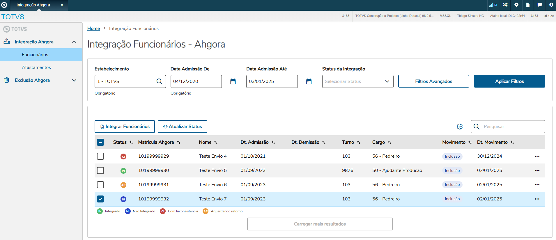
Task: Click the Data Admissão Até date field
Action: click(x=272, y=81)
